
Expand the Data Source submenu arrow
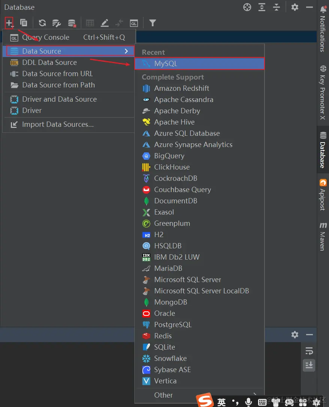[126, 51]
